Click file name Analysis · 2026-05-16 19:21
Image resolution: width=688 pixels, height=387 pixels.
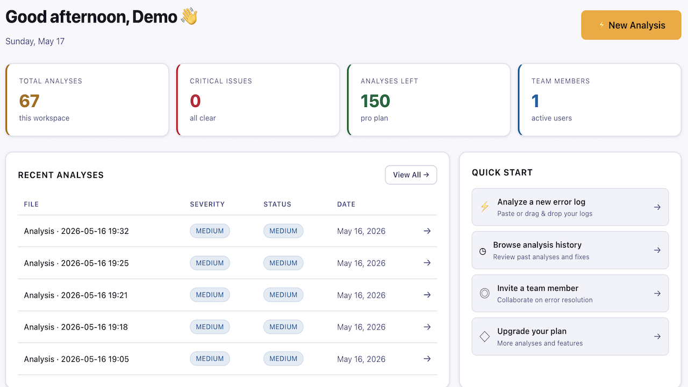76,295
